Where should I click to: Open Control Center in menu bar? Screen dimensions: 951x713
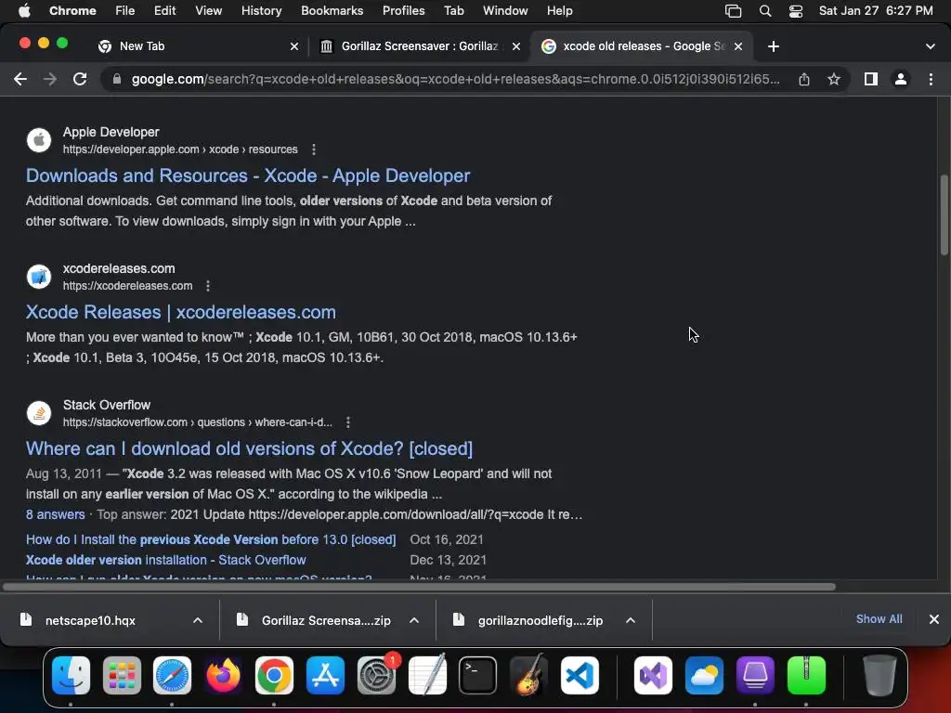coord(796,11)
